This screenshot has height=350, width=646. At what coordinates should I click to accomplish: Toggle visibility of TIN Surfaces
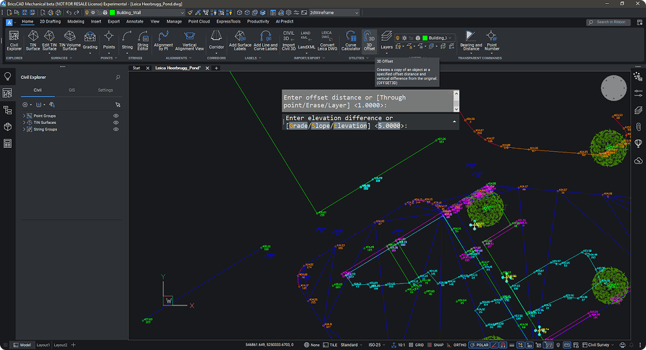[116, 123]
